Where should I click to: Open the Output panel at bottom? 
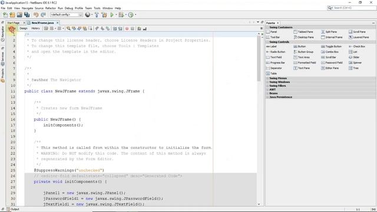(x=13, y=210)
